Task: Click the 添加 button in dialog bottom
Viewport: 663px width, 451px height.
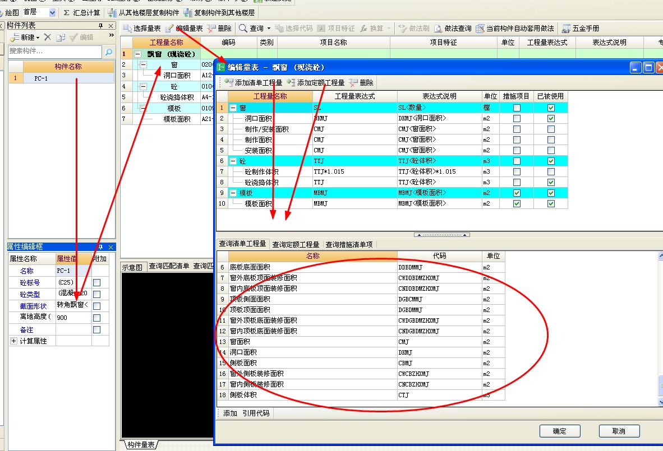Action: (230, 413)
